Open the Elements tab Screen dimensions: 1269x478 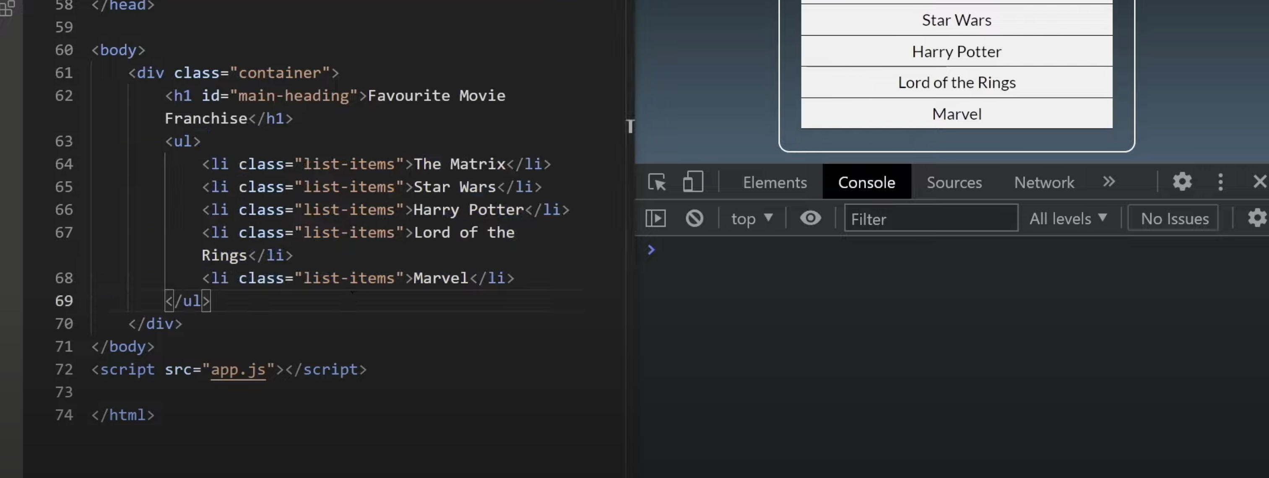tap(775, 182)
